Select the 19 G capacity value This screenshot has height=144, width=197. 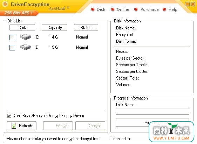coord(54,47)
